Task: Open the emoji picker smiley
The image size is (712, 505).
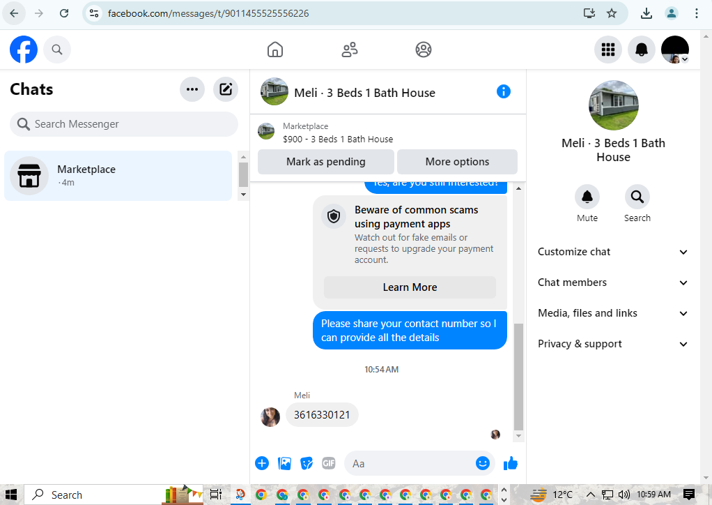Action: click(483, 463)
